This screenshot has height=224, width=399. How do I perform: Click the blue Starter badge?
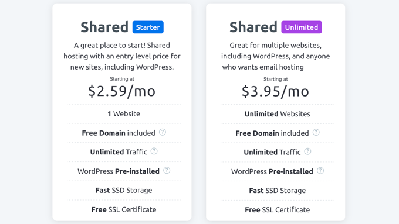[148, 27]
